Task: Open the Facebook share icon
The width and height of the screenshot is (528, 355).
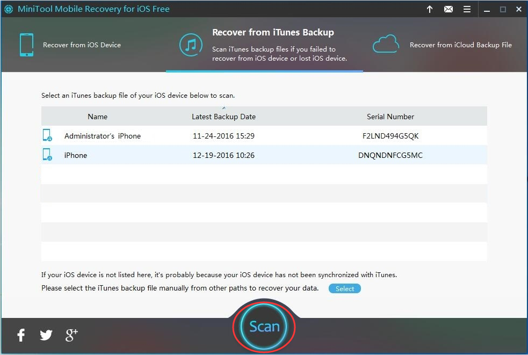Action: 21,335
